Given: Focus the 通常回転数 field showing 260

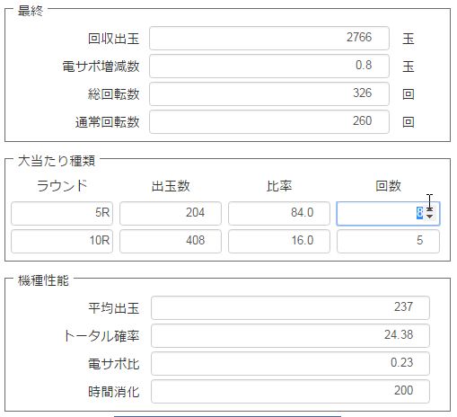Looking at the screenshot, I should (269, 121).
